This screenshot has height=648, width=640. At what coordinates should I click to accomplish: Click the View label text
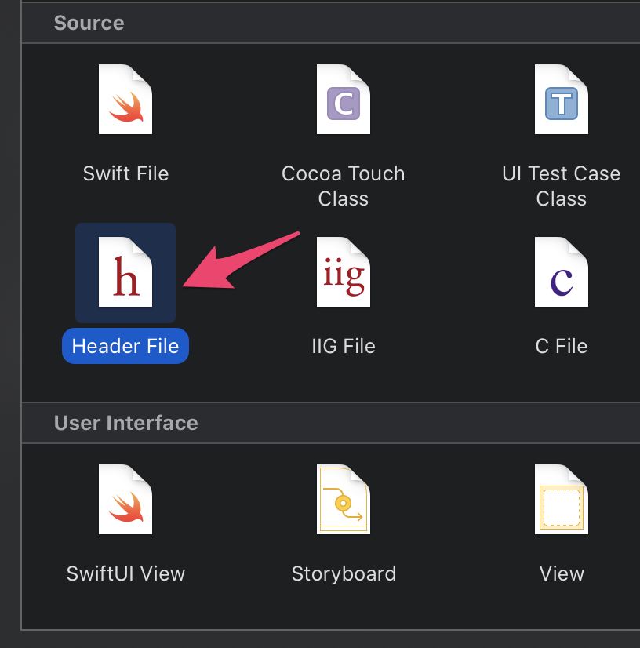coord(562,573)
